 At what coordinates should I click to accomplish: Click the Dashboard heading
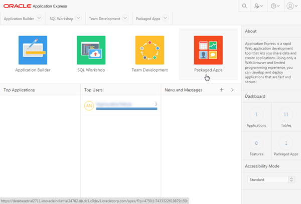(255, 96)
